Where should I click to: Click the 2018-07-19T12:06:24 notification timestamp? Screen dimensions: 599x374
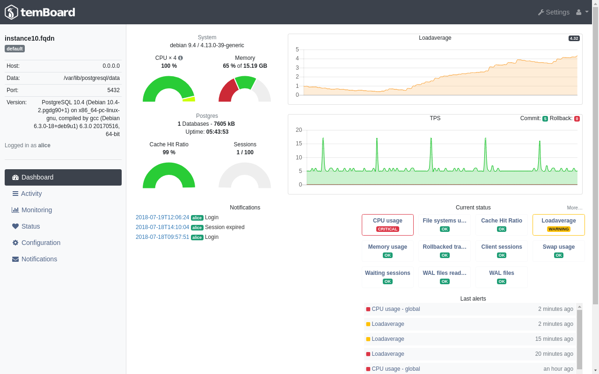pos(162,217)
